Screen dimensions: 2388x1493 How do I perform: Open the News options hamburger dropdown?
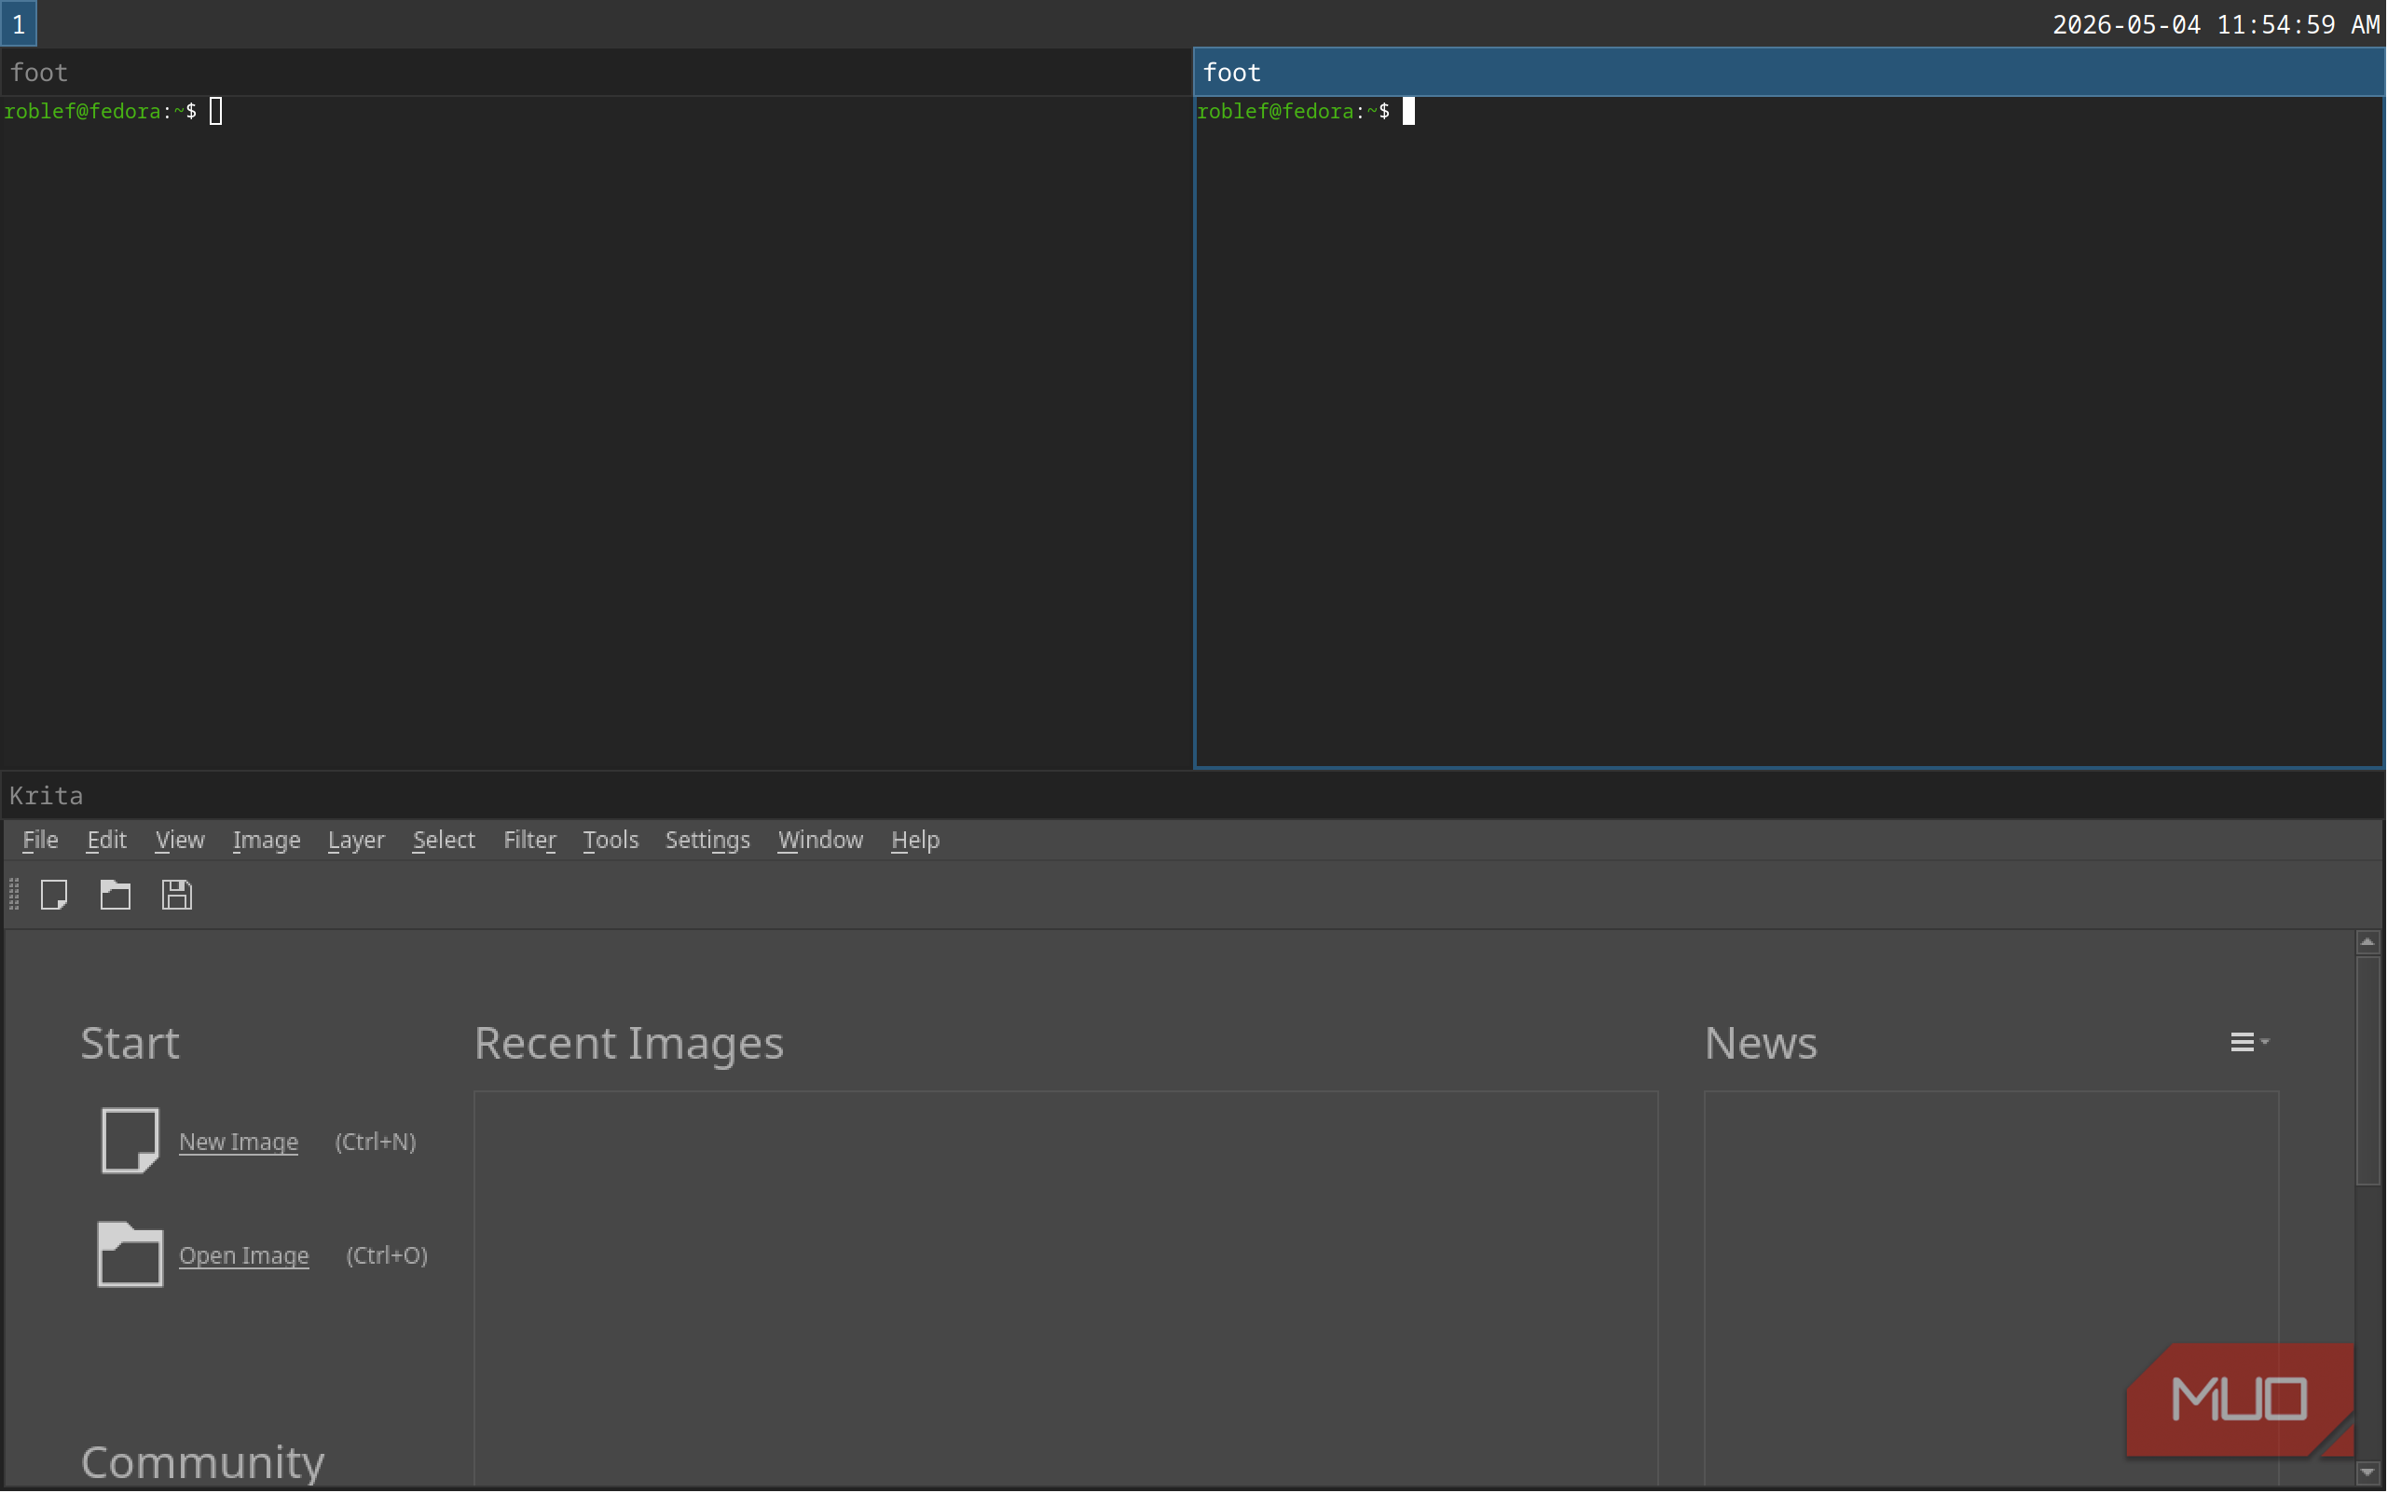click(x=2250, y=1043)
